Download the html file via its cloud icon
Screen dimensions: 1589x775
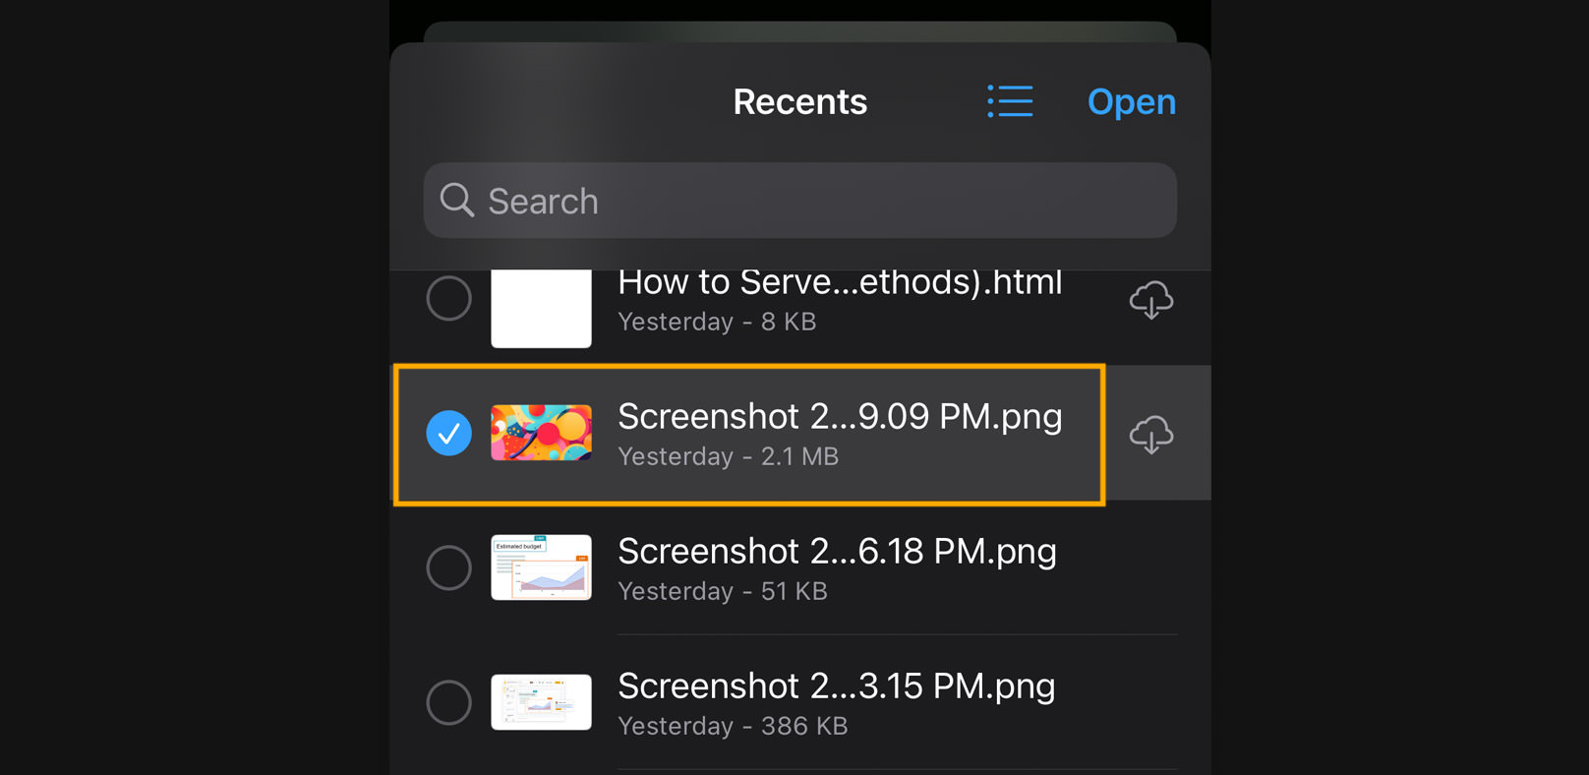(x=1151, y=299)
